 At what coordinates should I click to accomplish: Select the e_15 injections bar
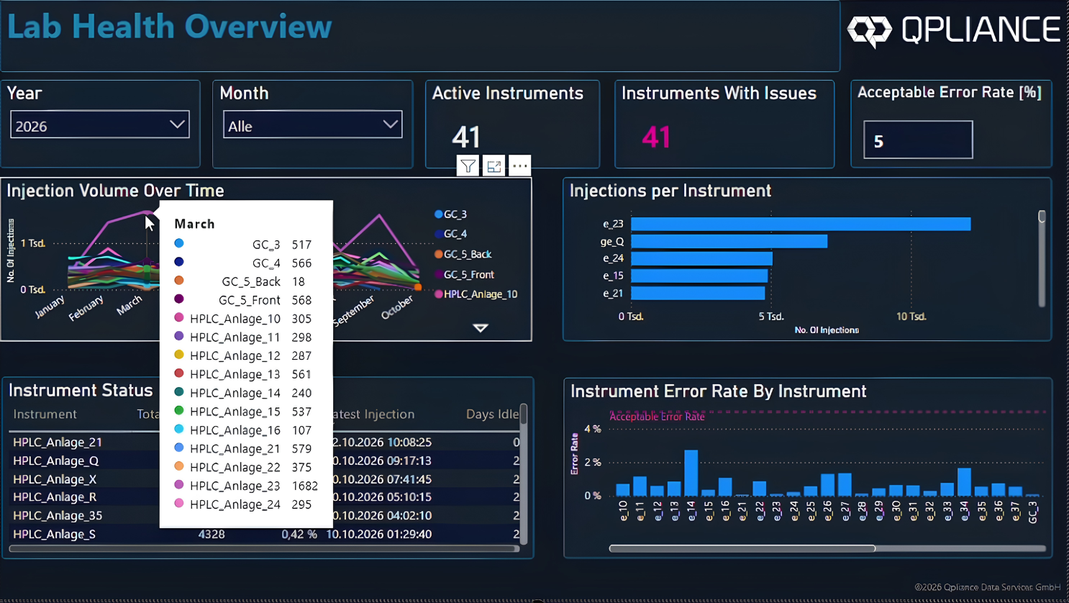699,276
